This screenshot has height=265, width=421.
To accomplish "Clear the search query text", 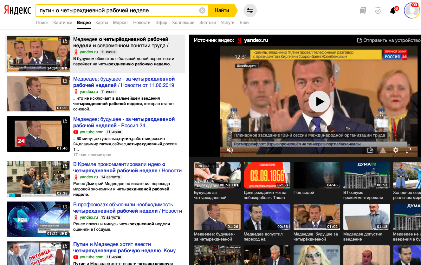I will [202, 10].
